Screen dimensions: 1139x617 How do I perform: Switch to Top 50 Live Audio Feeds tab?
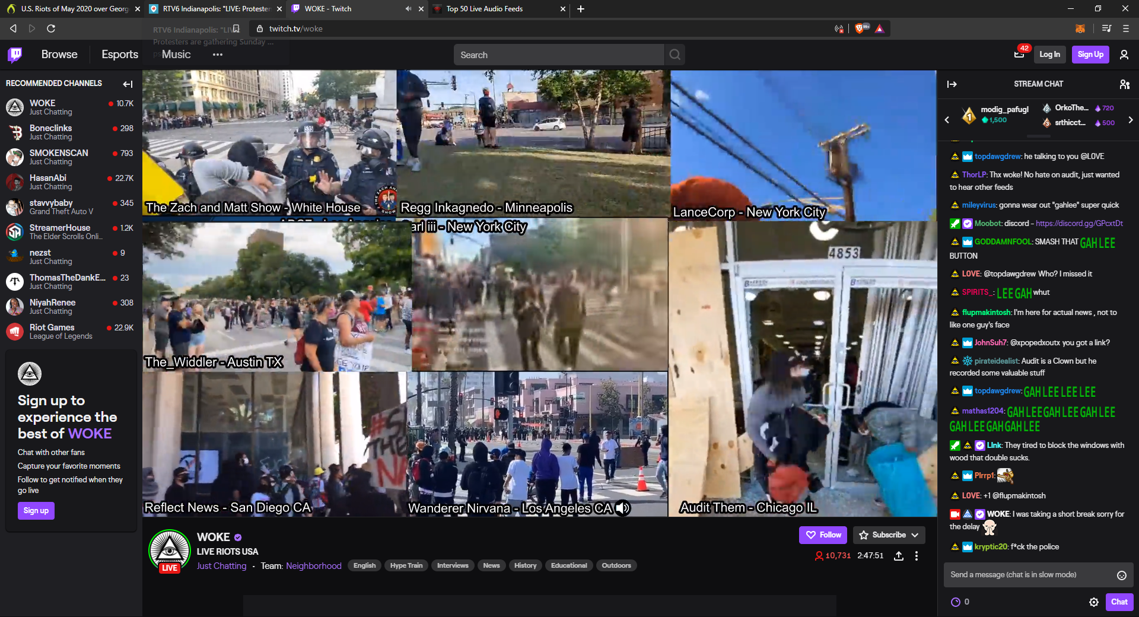498,9
